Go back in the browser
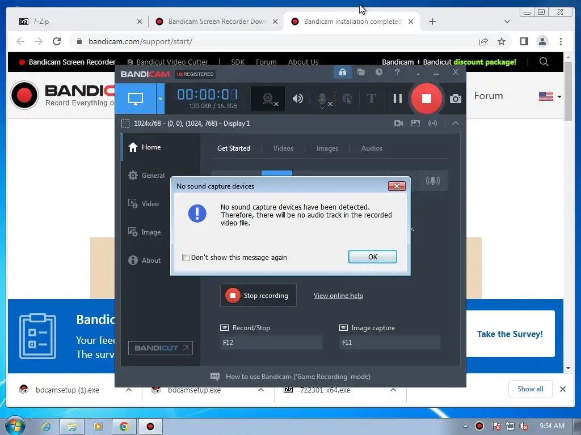The height and width of the screenshot is (435, 581). 20,41
